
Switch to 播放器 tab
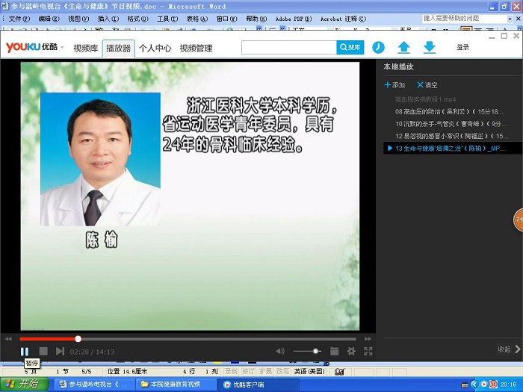[118, 49]
